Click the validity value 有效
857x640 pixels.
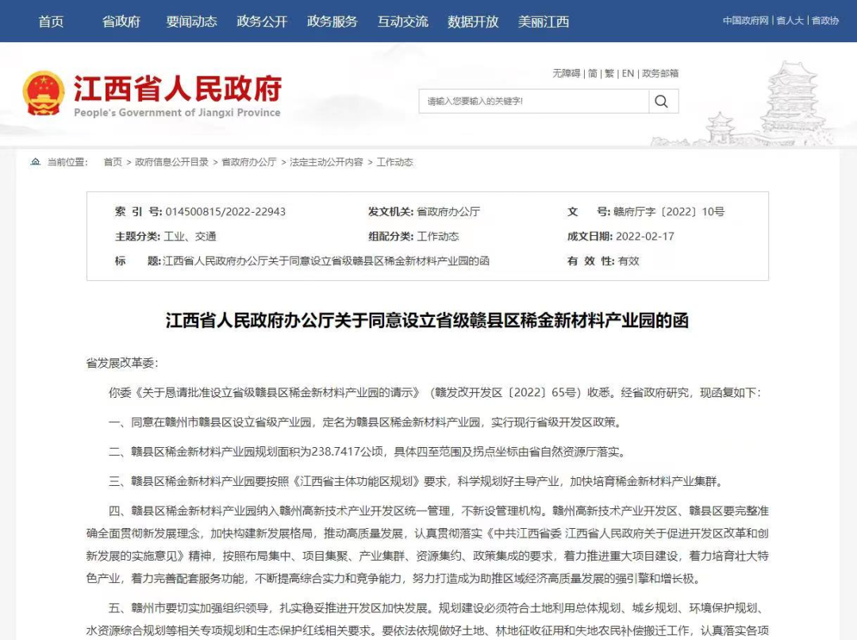(628, 261)
